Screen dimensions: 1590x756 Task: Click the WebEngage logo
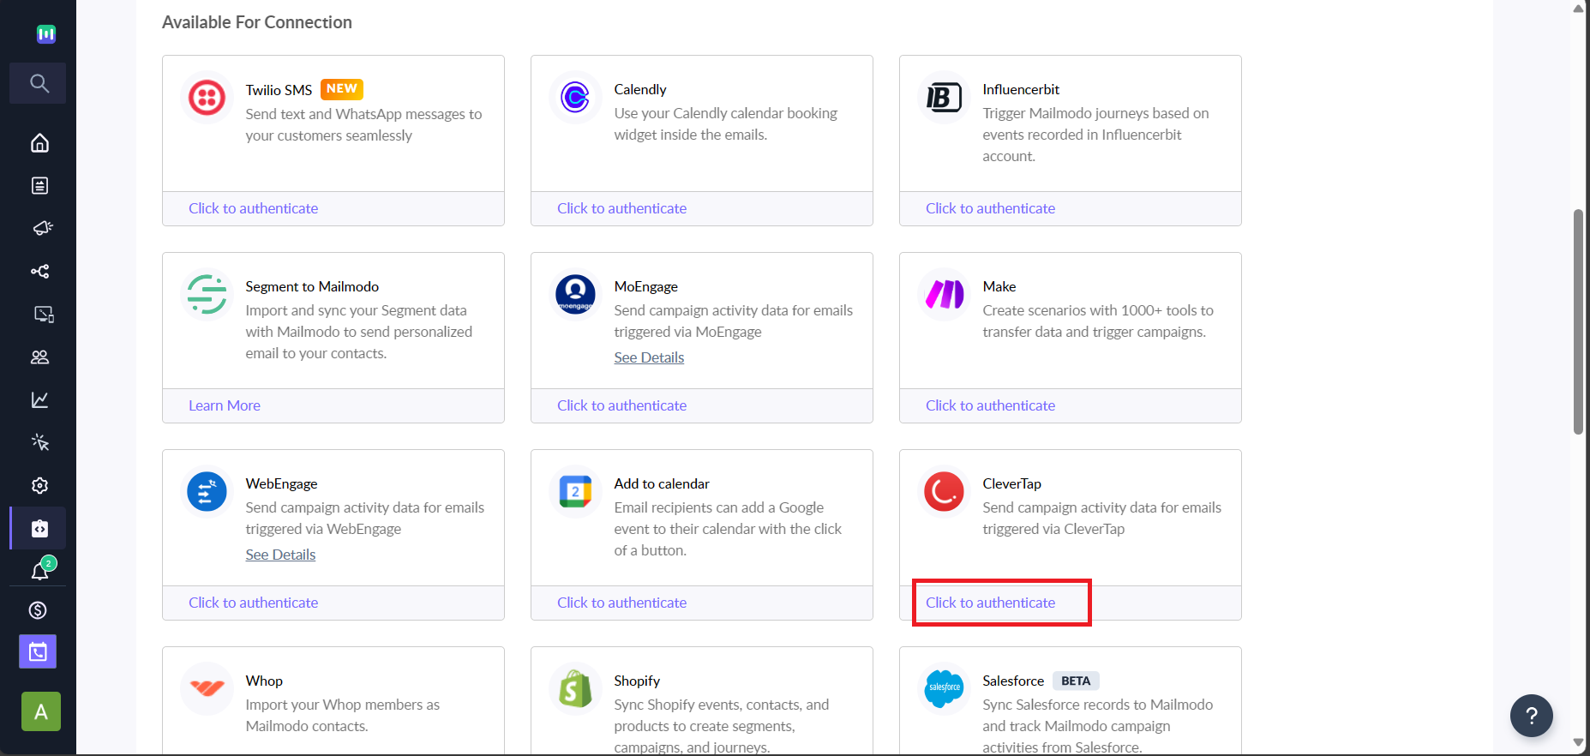point(207,492)
